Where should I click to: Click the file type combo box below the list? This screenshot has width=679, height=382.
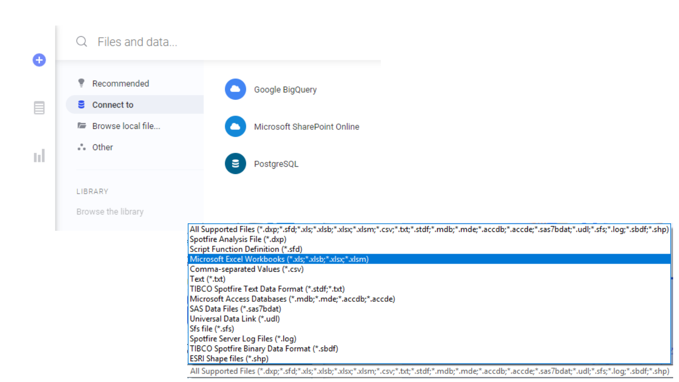point(430,371)
